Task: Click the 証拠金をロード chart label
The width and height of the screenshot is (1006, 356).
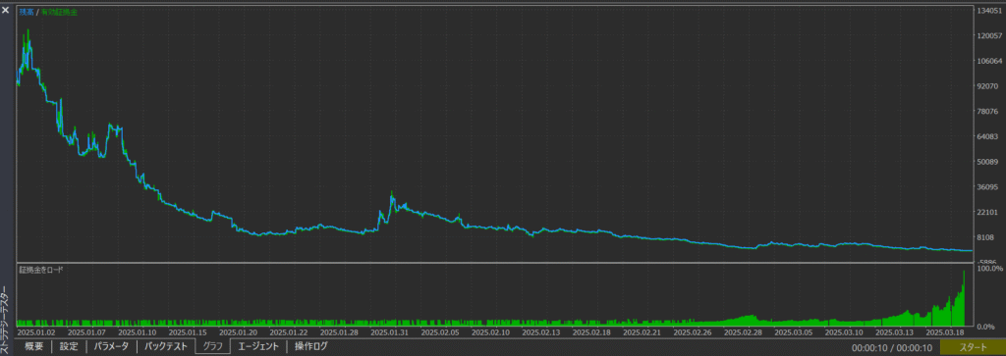Action: (41, 270)
